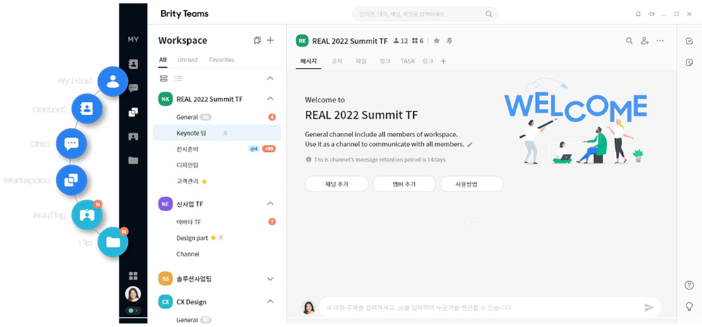The height and width of the screenshot is (327, 702).
Task: Select the All tab in Workspace
Action: (x=162, y=59)
